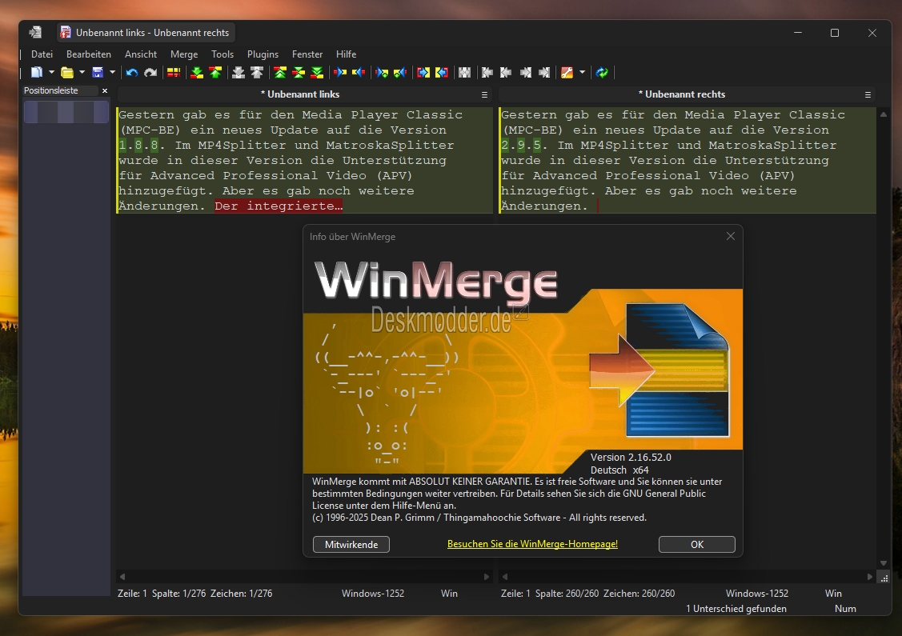Screen dimensions: 902x636
Task: Close the Positionsleiste panel
Action: click(105, 91)
